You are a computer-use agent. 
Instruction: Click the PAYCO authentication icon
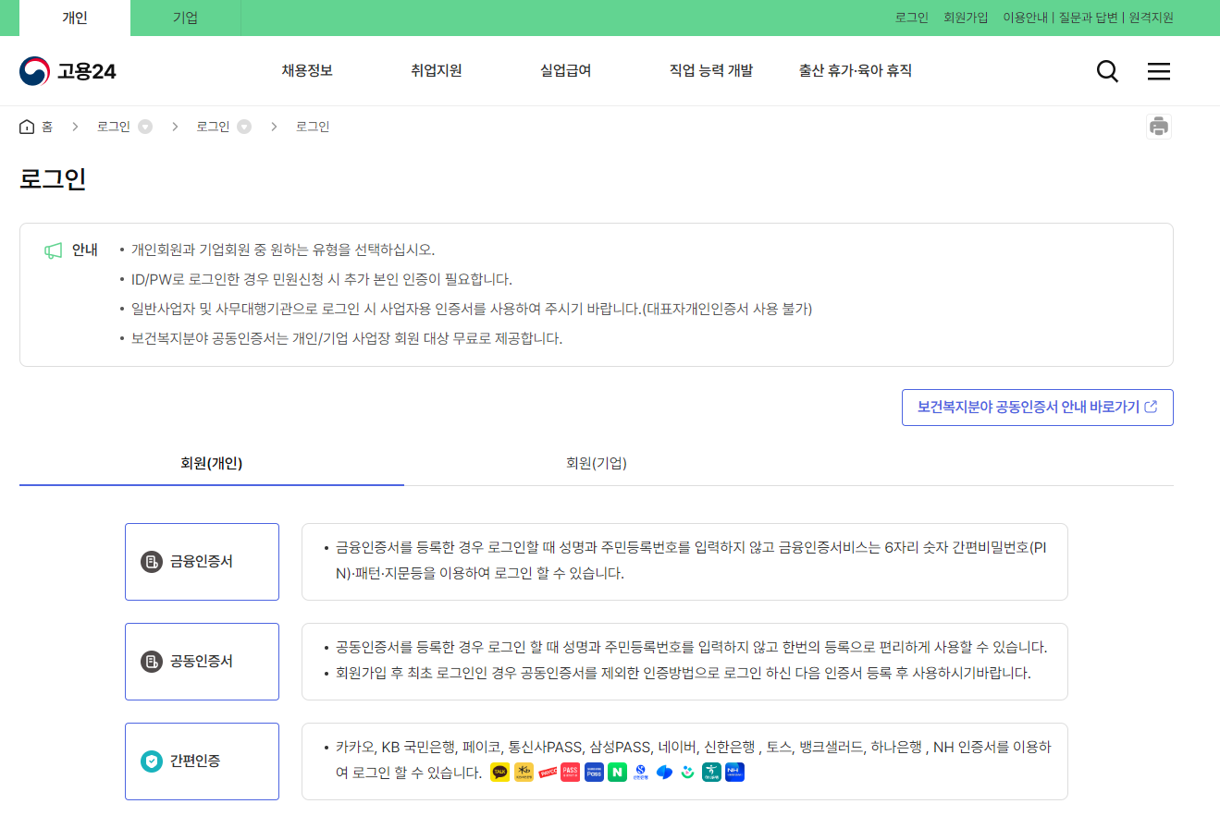pos(548,772)
